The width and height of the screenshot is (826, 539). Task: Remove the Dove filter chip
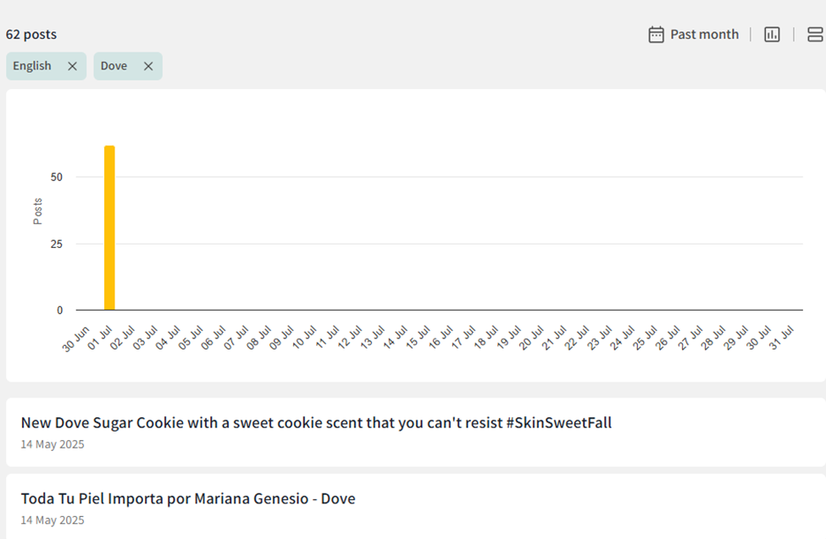pyautogui.click(x=148, y=66)
